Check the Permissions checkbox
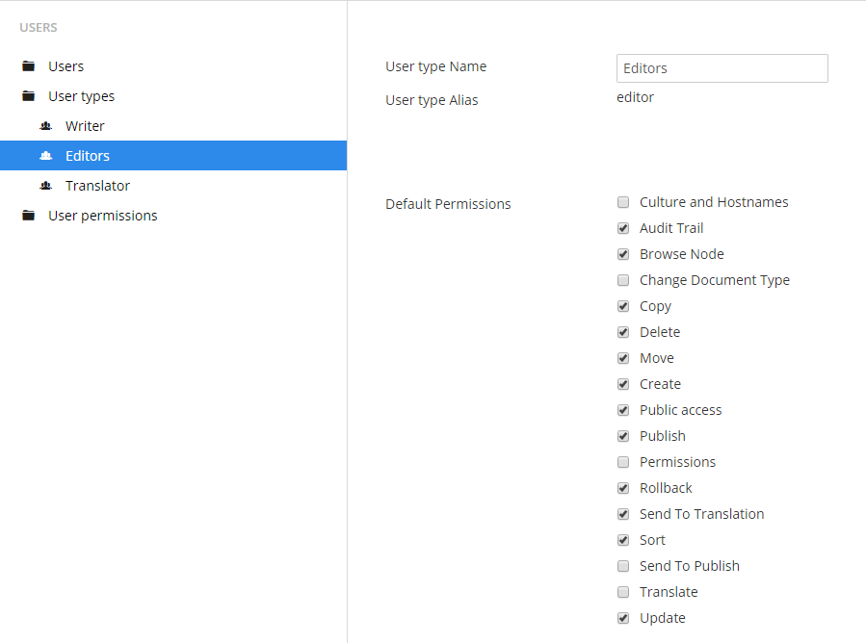This screenshot has width=866, height=643. tap(623, 462)
